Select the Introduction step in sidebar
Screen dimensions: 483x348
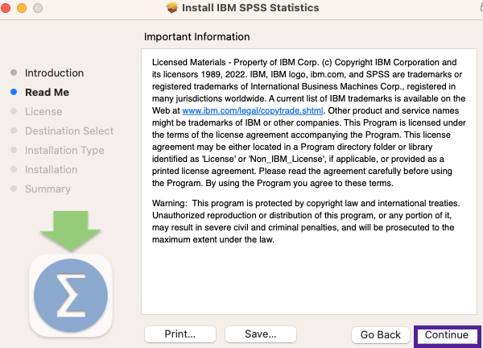tap(54, 73)
